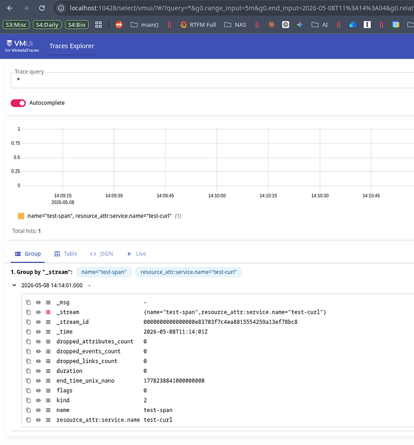The image size is (414, 445).
Task: Copy the duration field value
Action: [x=28, y=371]
